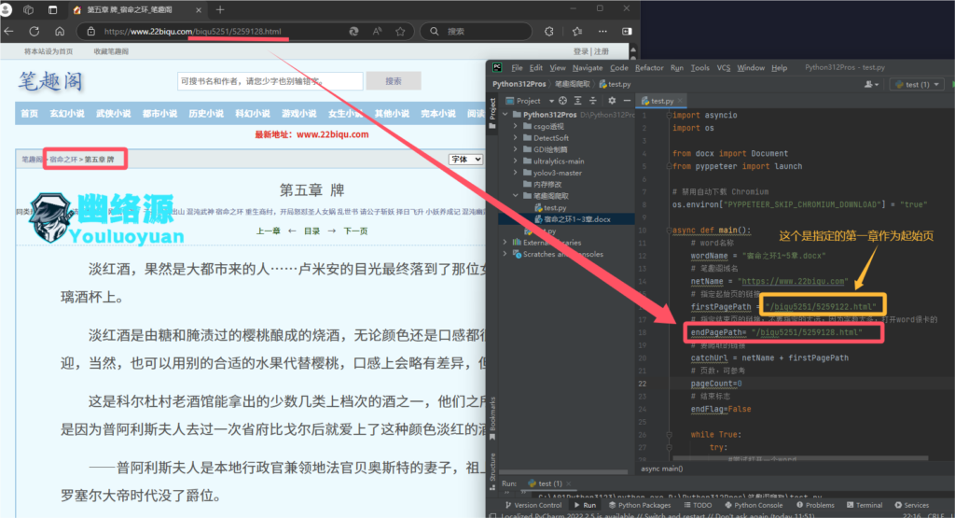Bookmark page with the star icon

tap(400, 31)
